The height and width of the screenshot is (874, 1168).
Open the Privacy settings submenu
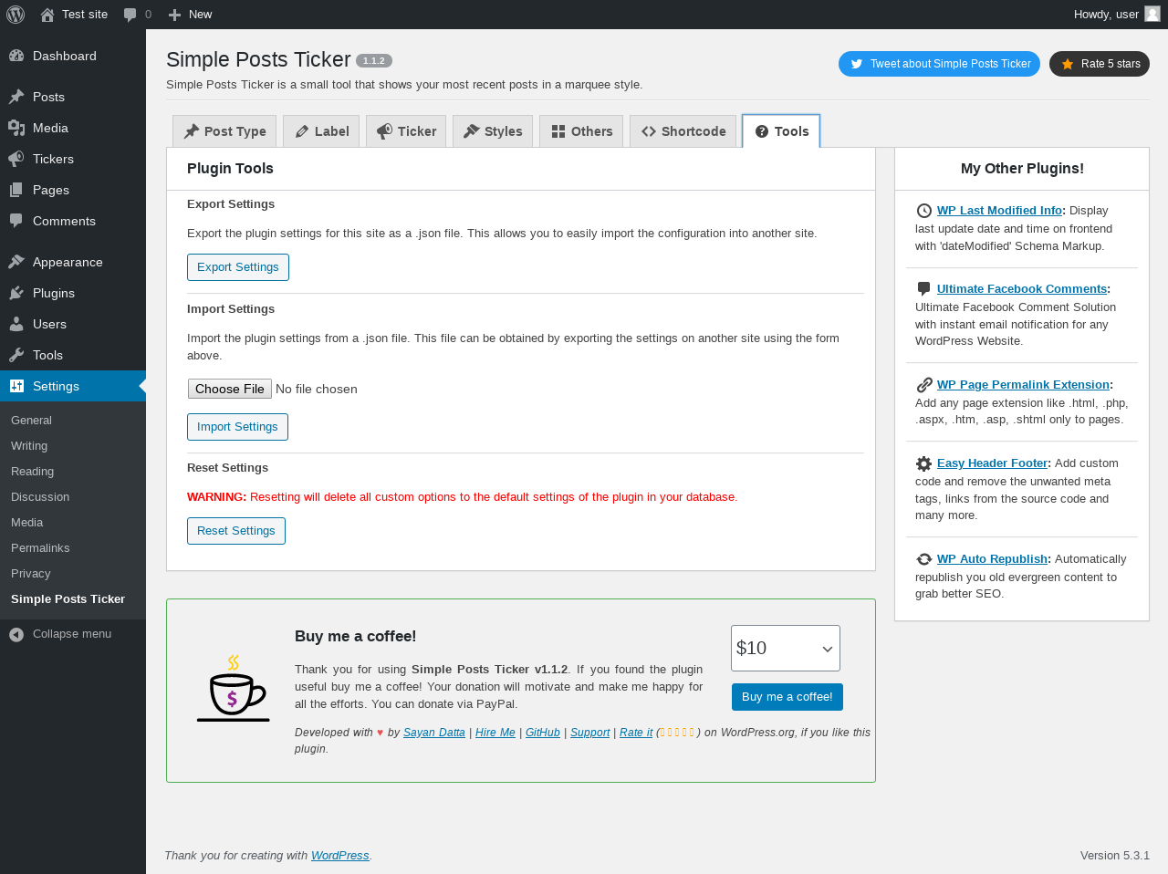(73, 574)
